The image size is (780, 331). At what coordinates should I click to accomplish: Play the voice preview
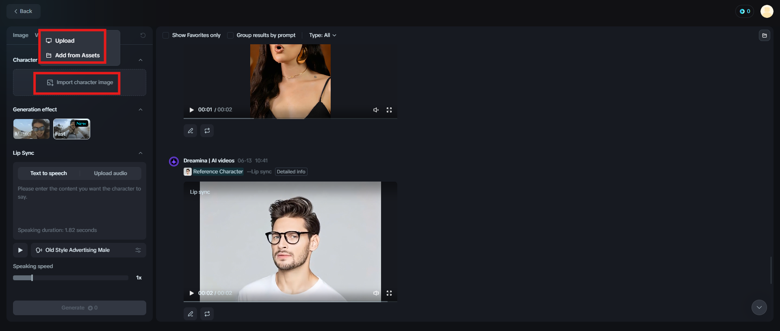click(x=20, y=250)
